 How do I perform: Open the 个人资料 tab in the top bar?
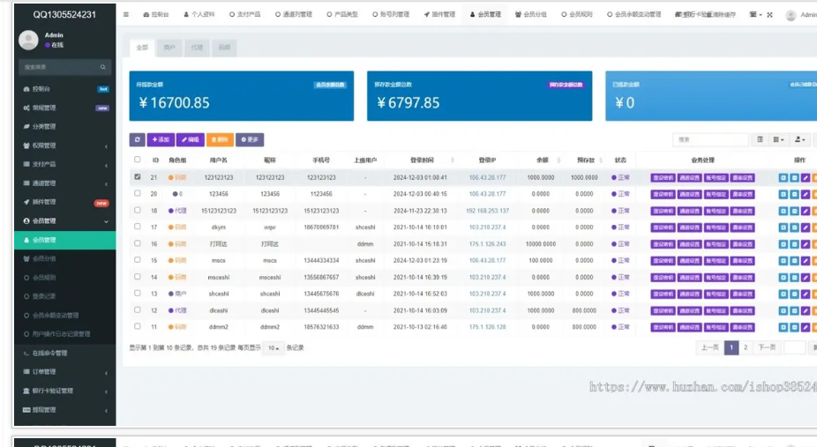[199, 15]
